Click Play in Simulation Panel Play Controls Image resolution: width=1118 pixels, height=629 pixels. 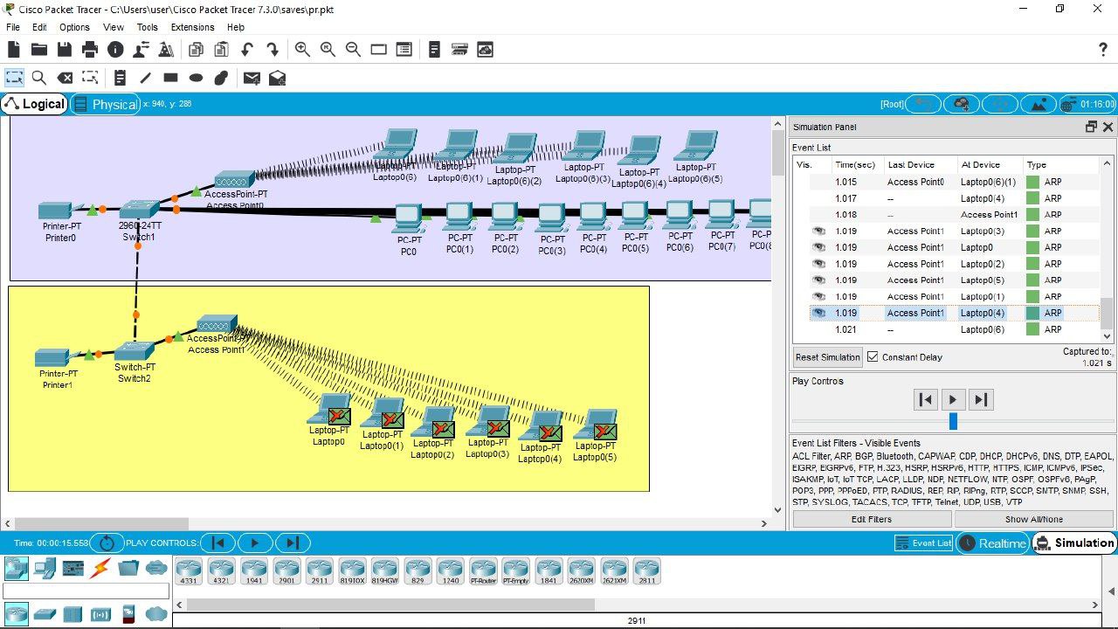tap(953, 399)
